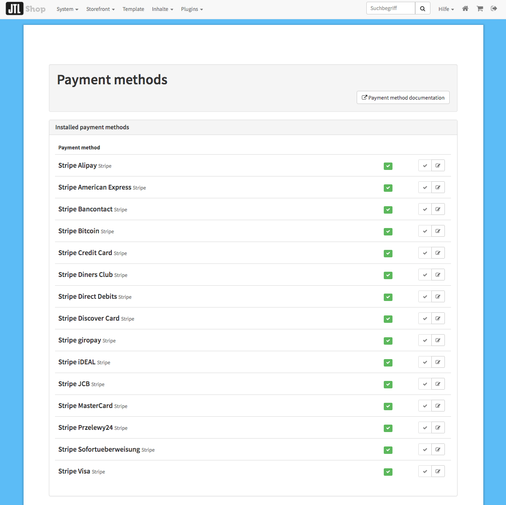The height and width of the screenshot is (505, 506).
Task: Click the checkmark button for Stripe MasterCard
Action: pyautogui.click(x=425, y=406)
